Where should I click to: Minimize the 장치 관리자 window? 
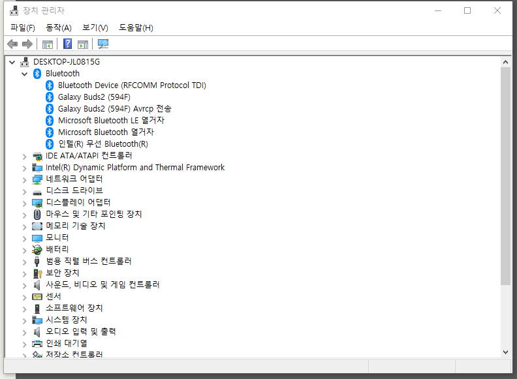tap(438, 11)
